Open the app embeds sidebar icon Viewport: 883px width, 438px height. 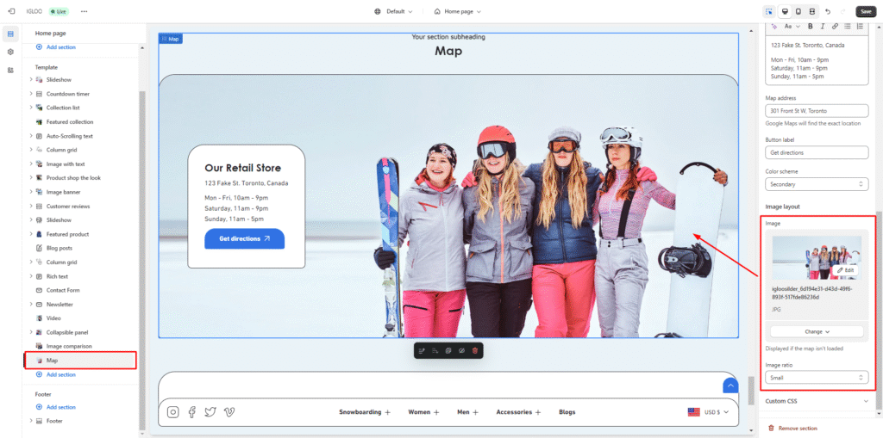pyautogui.click(x=10, y=70)
